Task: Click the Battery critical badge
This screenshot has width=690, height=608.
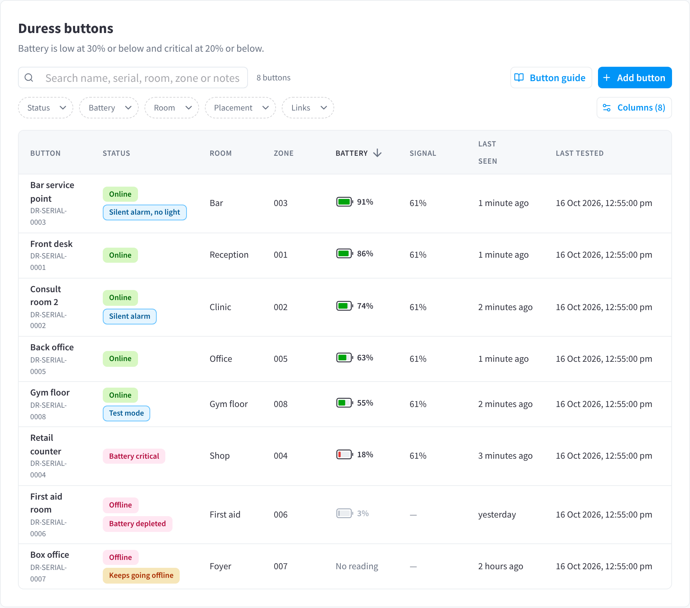Action: point(134,456)
